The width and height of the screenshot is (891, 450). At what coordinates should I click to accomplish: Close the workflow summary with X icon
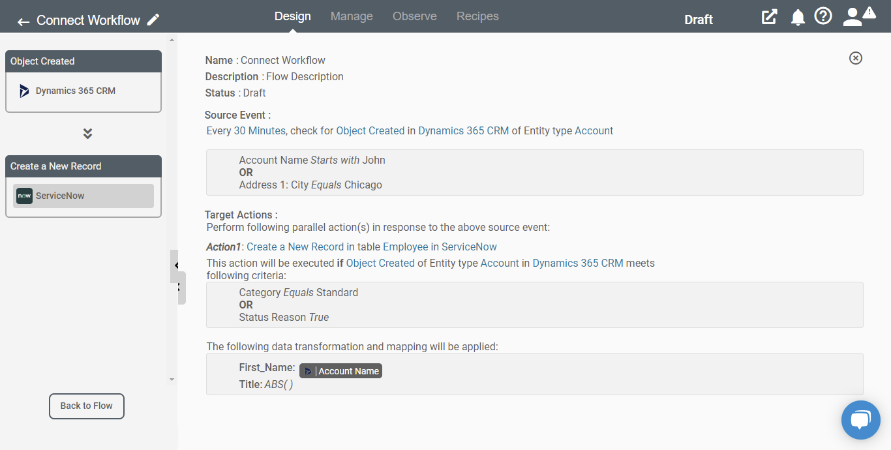point(856,58)
